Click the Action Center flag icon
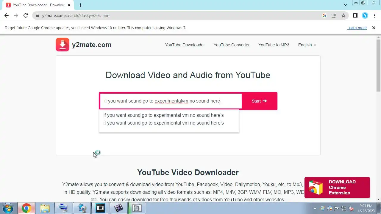Viewport: 381px width, 214px height. (337, 208)
